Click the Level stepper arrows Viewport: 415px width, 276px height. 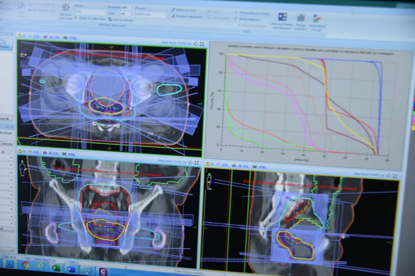[x=132, y=13]
